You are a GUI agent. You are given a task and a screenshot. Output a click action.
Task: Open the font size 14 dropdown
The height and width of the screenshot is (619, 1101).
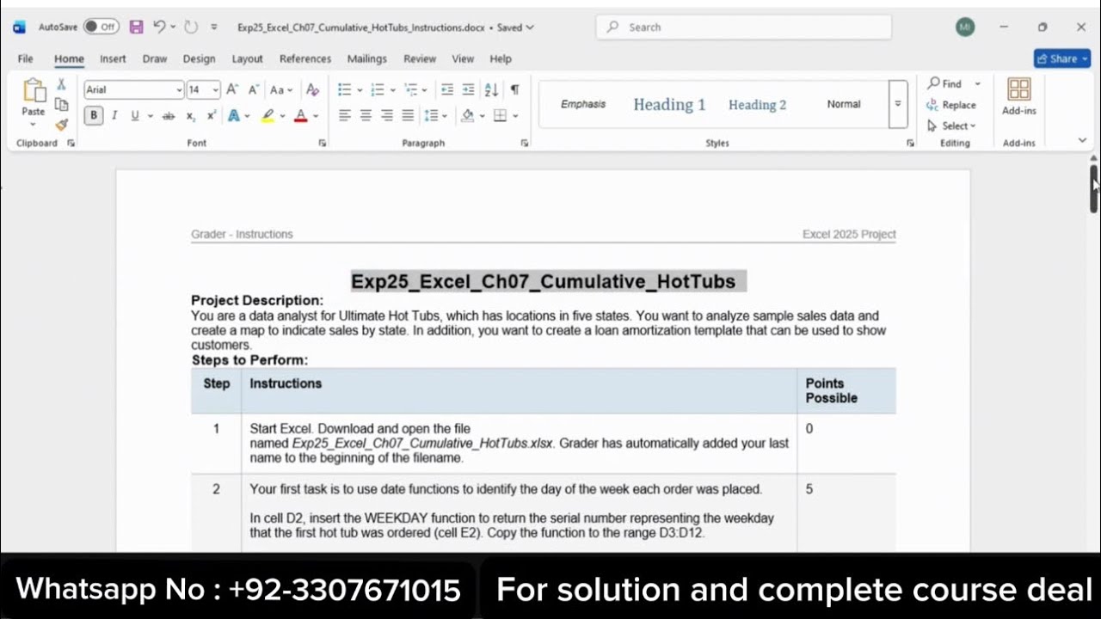tap(215, 89)
